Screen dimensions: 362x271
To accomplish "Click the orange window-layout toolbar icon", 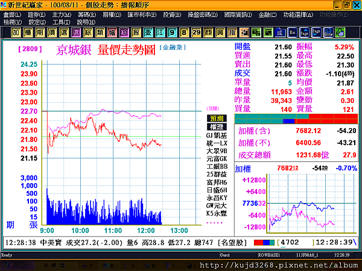I will (244, 33).
